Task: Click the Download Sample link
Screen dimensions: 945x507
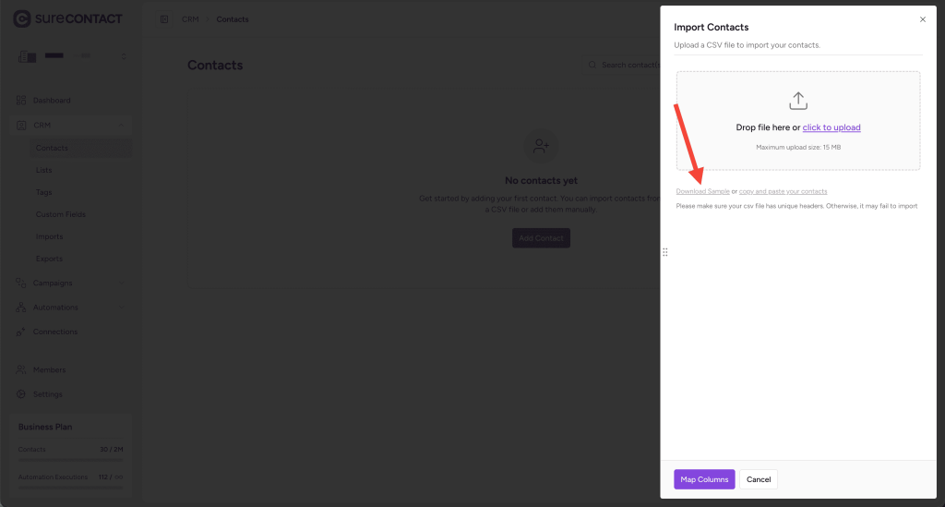Action: pos(702,191)
